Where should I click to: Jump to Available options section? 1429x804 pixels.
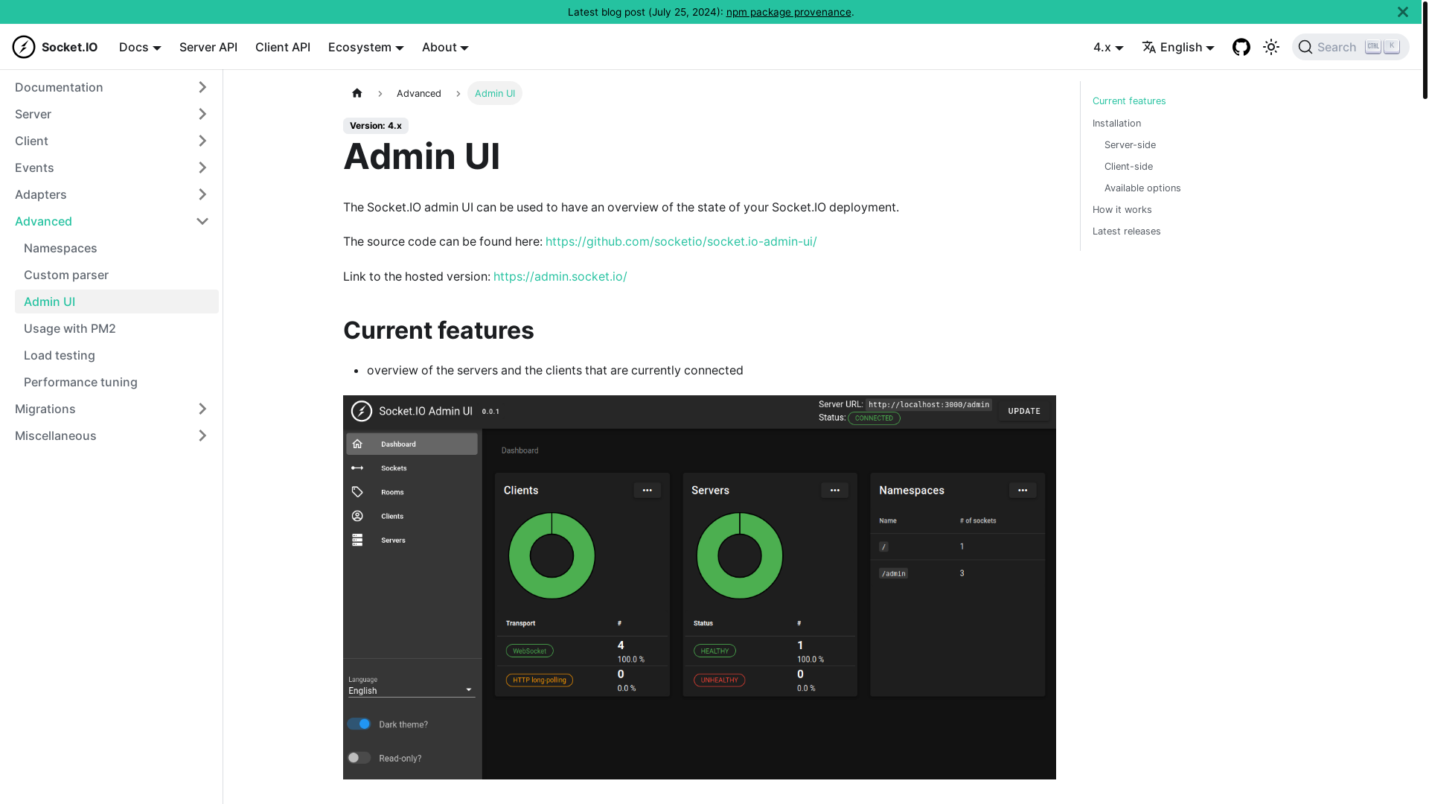1142,188
